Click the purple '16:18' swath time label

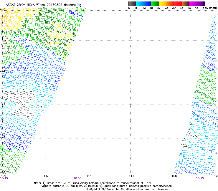(x=77, y=178)
